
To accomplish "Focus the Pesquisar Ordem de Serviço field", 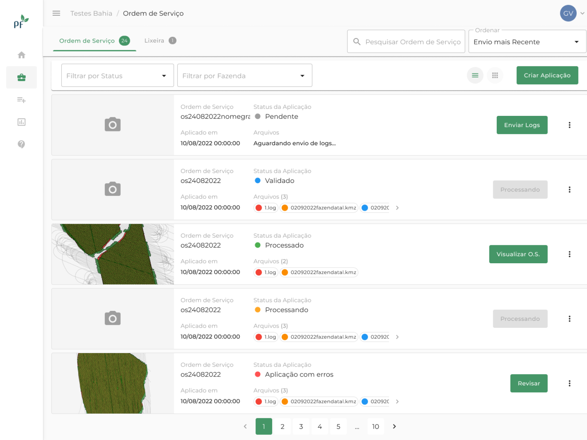I will pyautogui.click(x=406, y=41).
